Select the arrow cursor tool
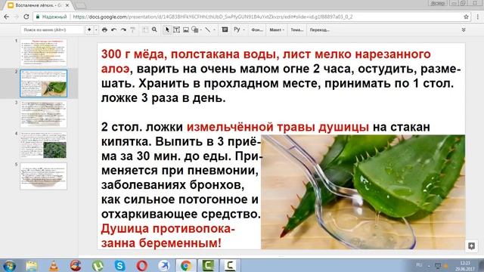Image resolution: width=484 pixels, height=272 pixels. pos(167,30)
